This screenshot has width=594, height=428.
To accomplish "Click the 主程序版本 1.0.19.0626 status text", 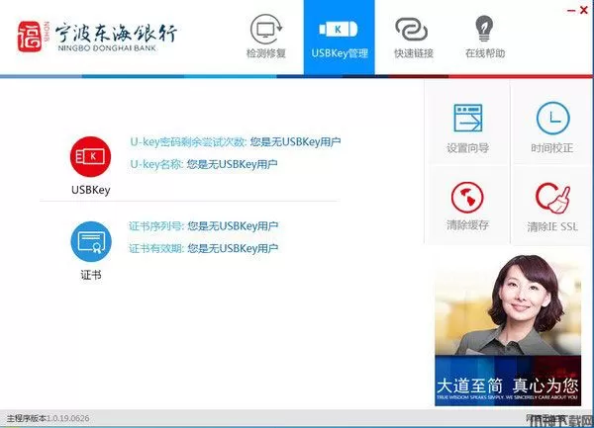I will (x=49, y=418).
